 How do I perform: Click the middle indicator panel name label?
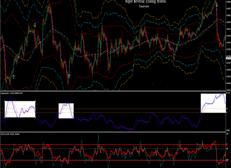tap(12, 93)
